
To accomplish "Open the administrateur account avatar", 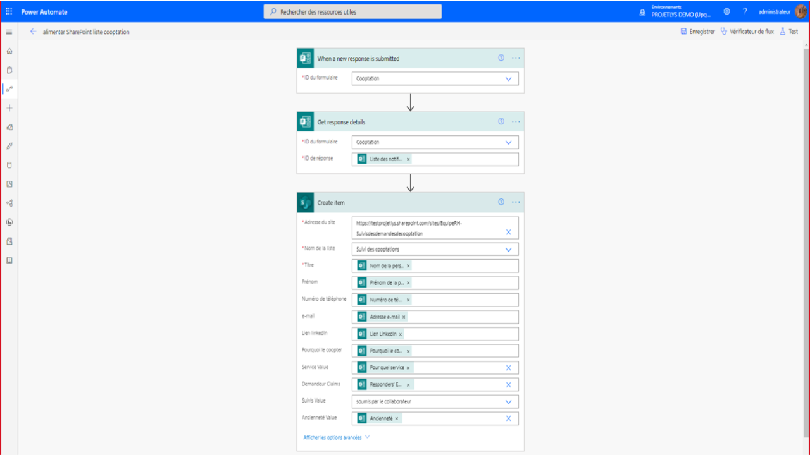I will [x=801, y=11].
